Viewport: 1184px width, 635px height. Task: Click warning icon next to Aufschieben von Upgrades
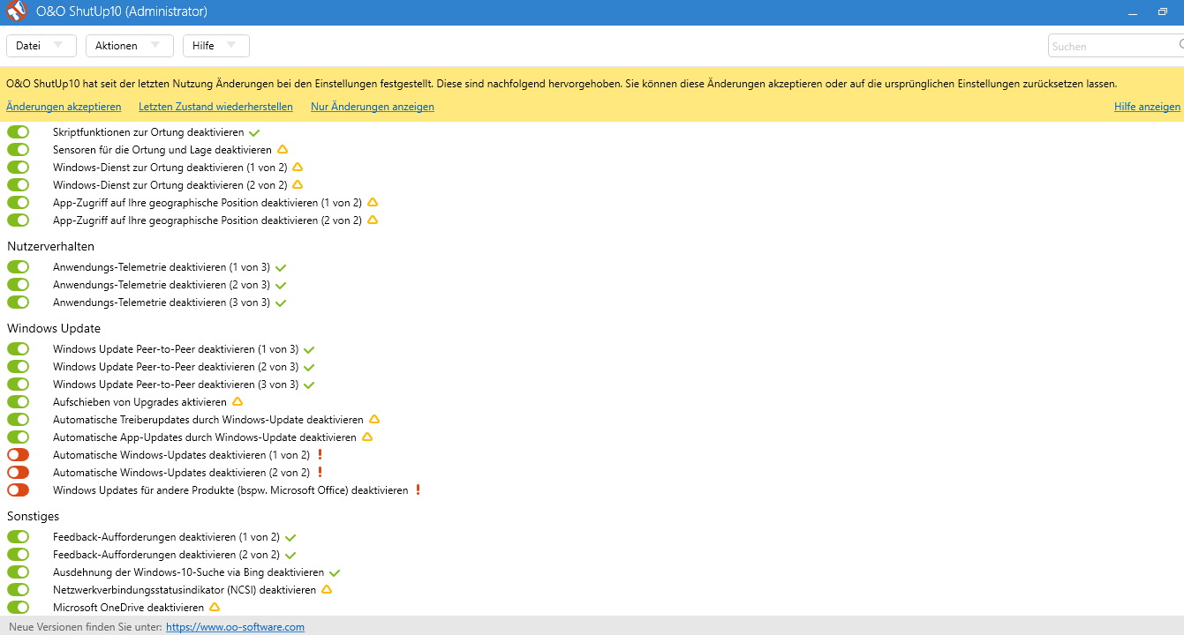point(238,401)
